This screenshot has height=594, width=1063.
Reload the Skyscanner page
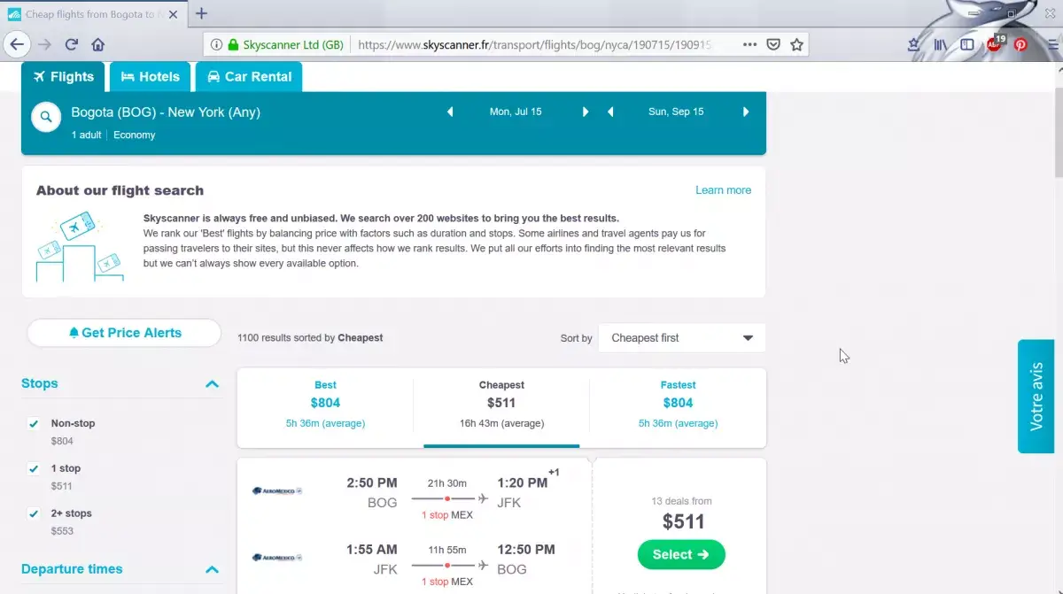[x=72, y=44]
